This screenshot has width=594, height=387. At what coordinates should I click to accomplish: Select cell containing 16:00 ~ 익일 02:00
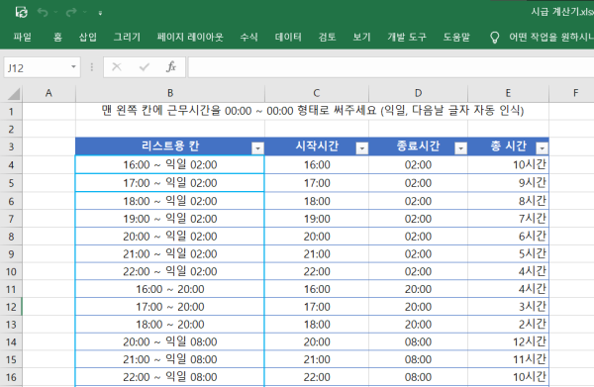pos(169,164)
